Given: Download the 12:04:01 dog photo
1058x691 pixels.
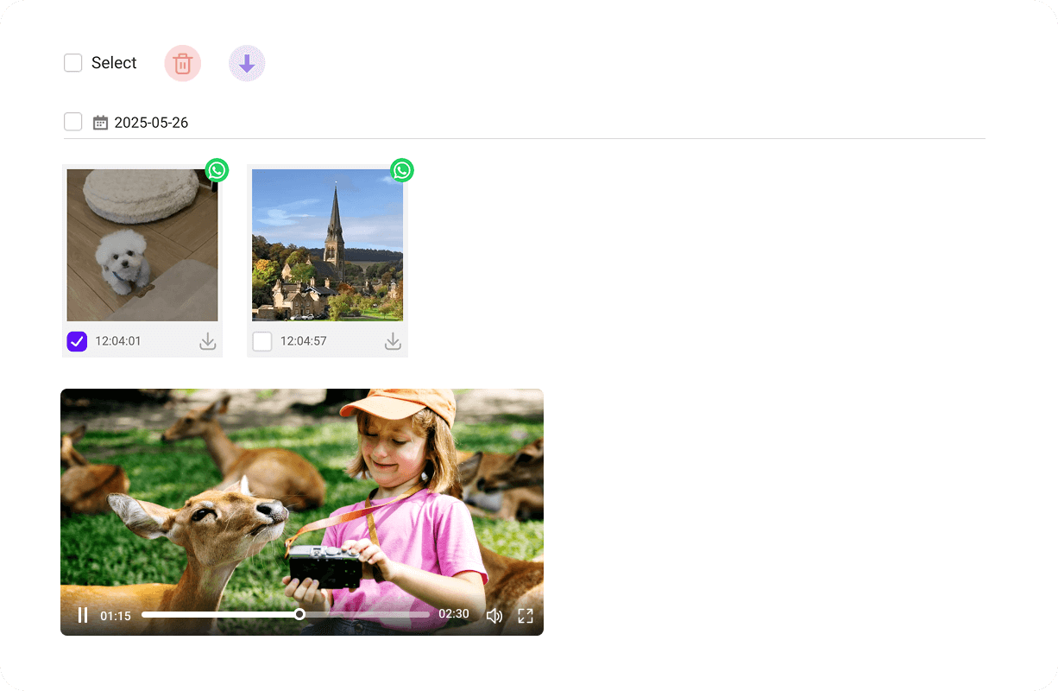Looking at the screenshot, I should [207, 341].
